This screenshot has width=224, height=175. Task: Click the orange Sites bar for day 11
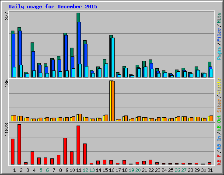tap(80, 117)
